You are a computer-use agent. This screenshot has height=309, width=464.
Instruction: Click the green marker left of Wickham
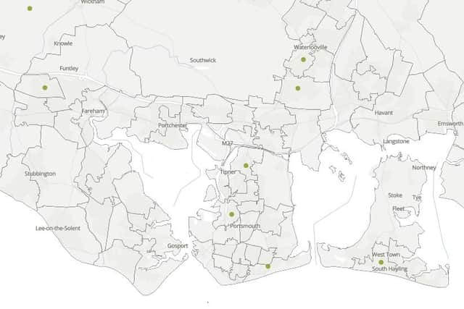(x=30, y=9)
